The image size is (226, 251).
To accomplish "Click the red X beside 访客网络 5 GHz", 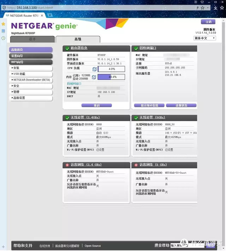I will tap(136, 165).
